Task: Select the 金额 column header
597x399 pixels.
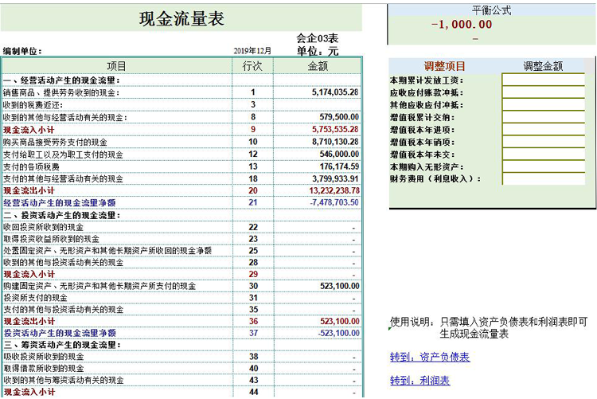Action: [x=318, y=66]
